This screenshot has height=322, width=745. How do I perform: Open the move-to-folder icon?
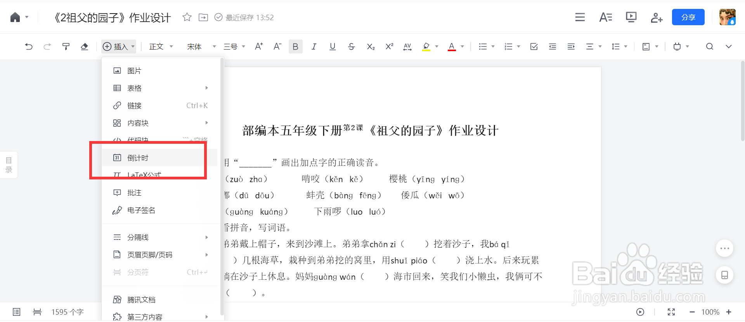[203, 17]
